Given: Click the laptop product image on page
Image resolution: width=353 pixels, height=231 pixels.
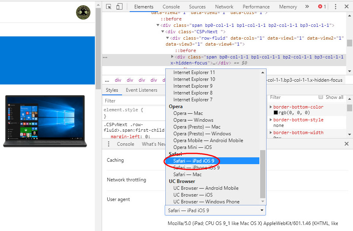Looking at the screenshot, I should (45, 121).
